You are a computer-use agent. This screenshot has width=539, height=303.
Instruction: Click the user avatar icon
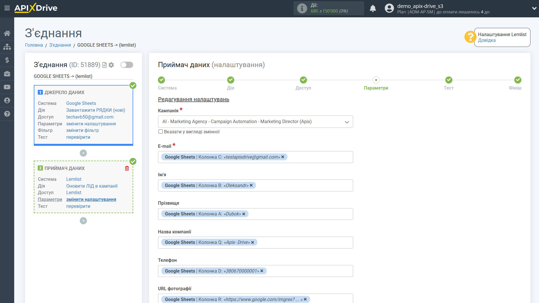(x=389, y=8)
